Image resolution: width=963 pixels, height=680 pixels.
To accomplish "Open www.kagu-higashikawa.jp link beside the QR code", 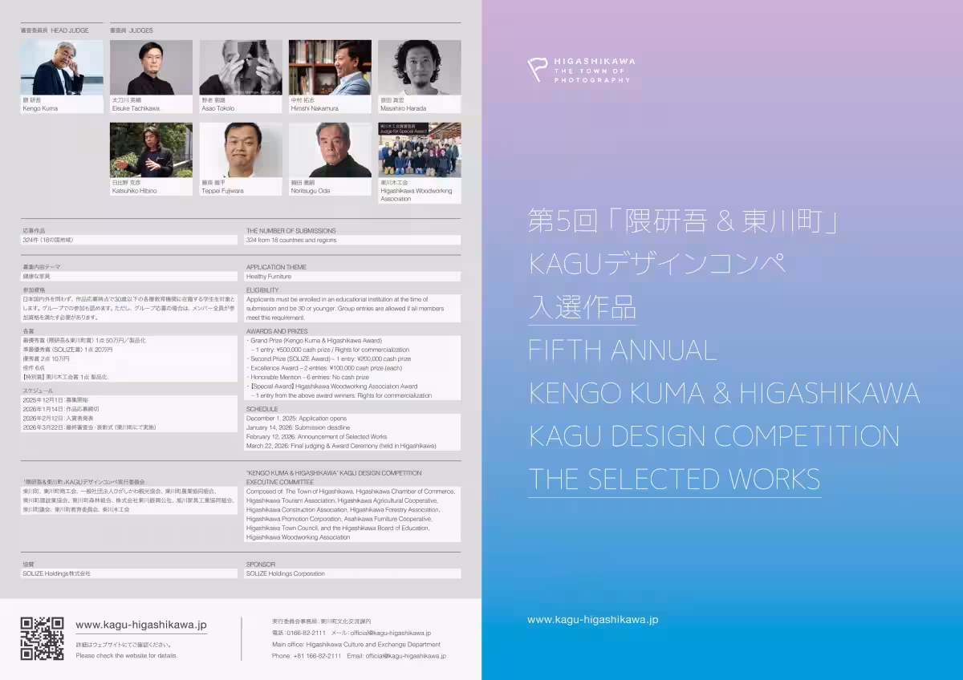I will click(x=141, y=625).
